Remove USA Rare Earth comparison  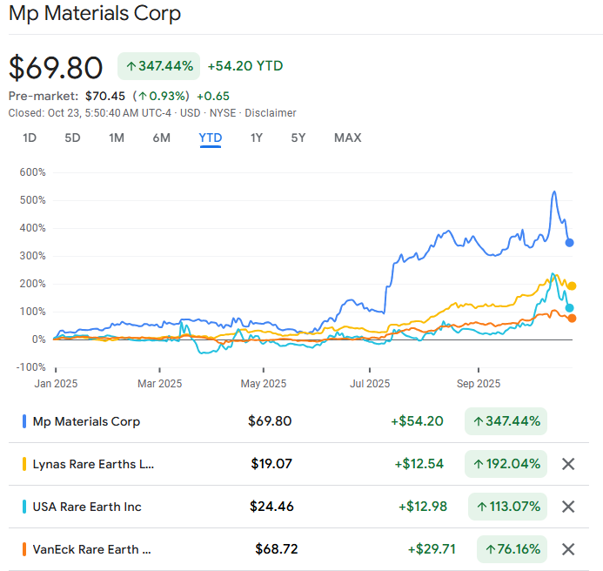pos(568,507)
